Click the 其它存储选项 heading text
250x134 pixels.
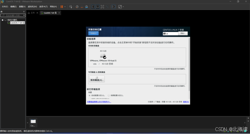[x=93, y=89]
